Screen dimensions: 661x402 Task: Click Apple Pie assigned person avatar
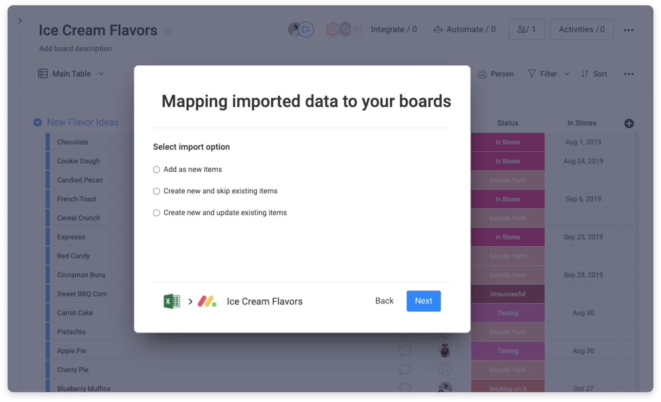click(445, 351)
